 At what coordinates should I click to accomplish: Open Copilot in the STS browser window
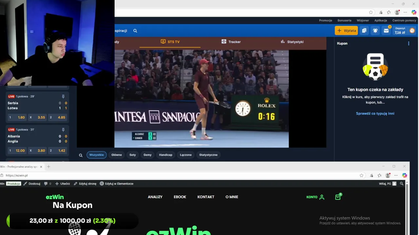(413, 12)
